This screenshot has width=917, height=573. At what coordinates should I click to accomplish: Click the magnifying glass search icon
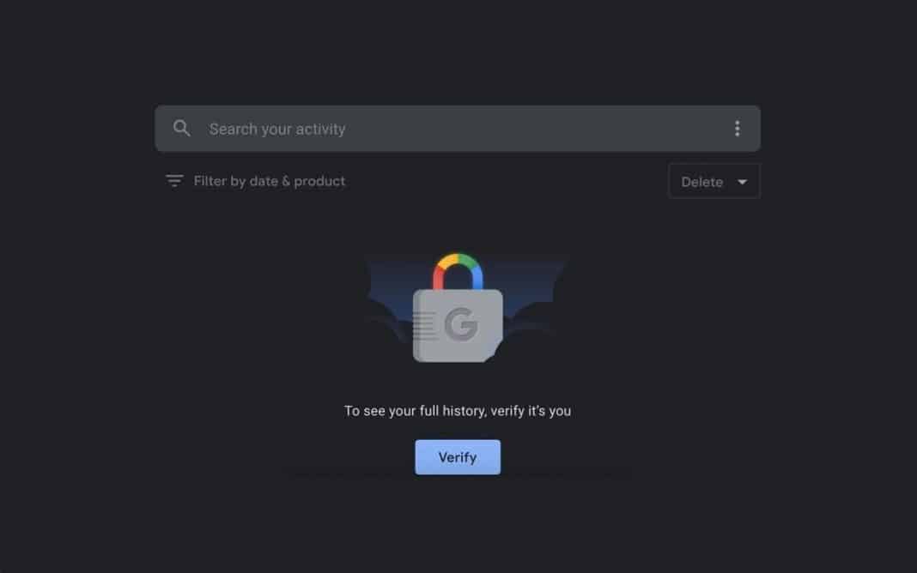tap(181, 128)
